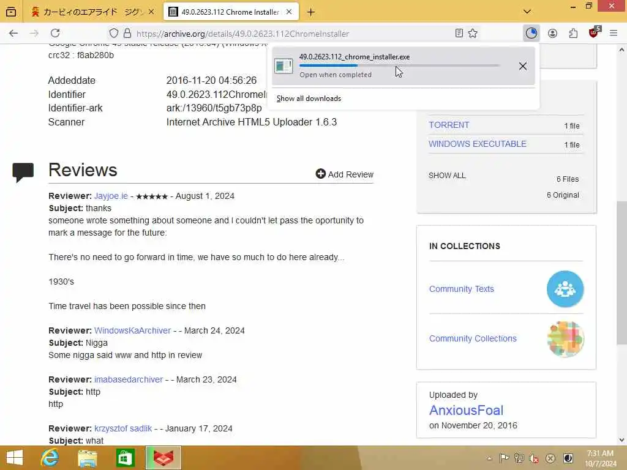
Task: Open Action Center flag tray icon
Action: click(505, 458)
